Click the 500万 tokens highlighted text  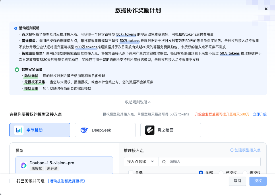click(86, 47)
